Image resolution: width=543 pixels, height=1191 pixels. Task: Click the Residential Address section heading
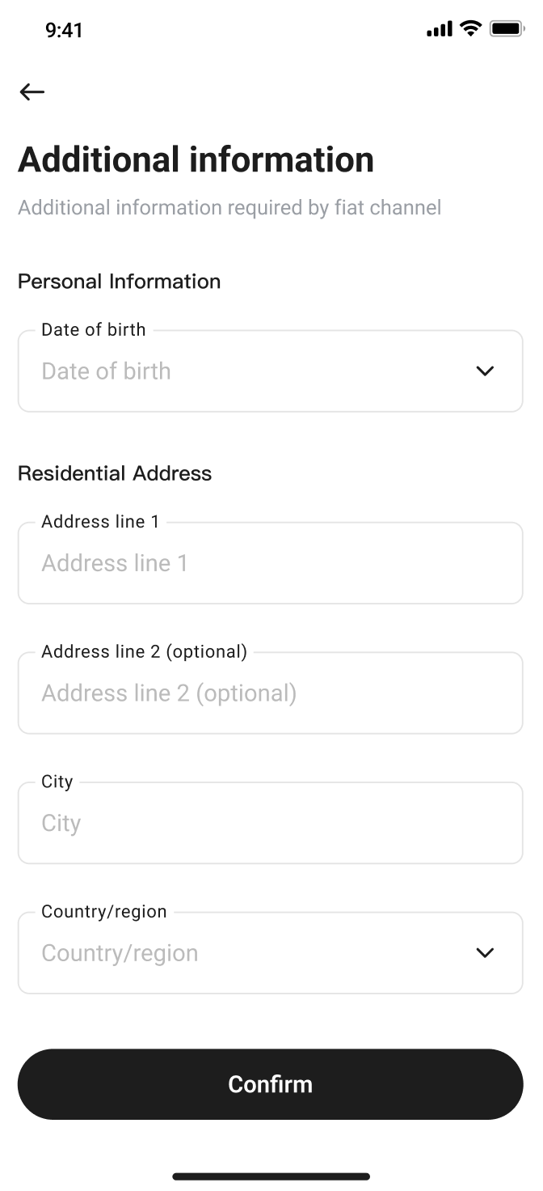[115, 473]
